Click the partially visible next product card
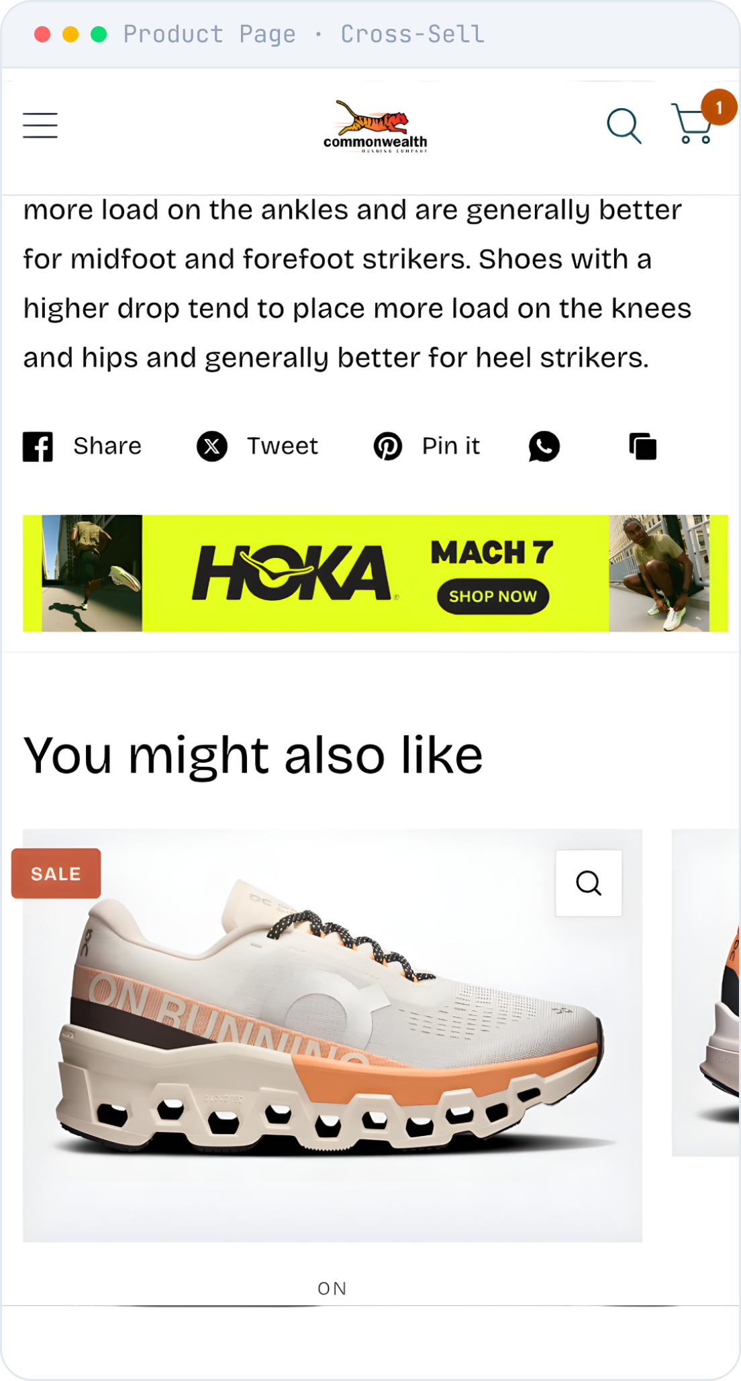 (705, 992)
